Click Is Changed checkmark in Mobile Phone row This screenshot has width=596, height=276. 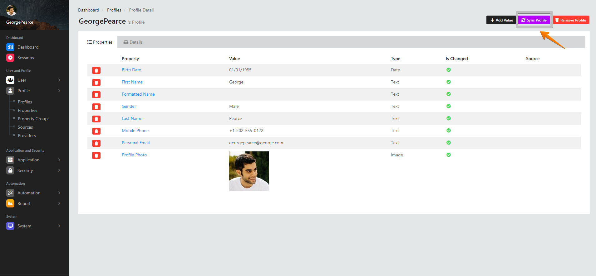click(448, 131)
